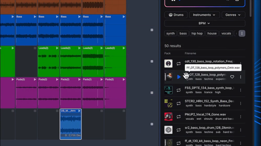Open pack artwork for STCR2_HRH_152 Synth Bass
The height and width of the screenshot is (146, 261).
(x=168, y=103)
